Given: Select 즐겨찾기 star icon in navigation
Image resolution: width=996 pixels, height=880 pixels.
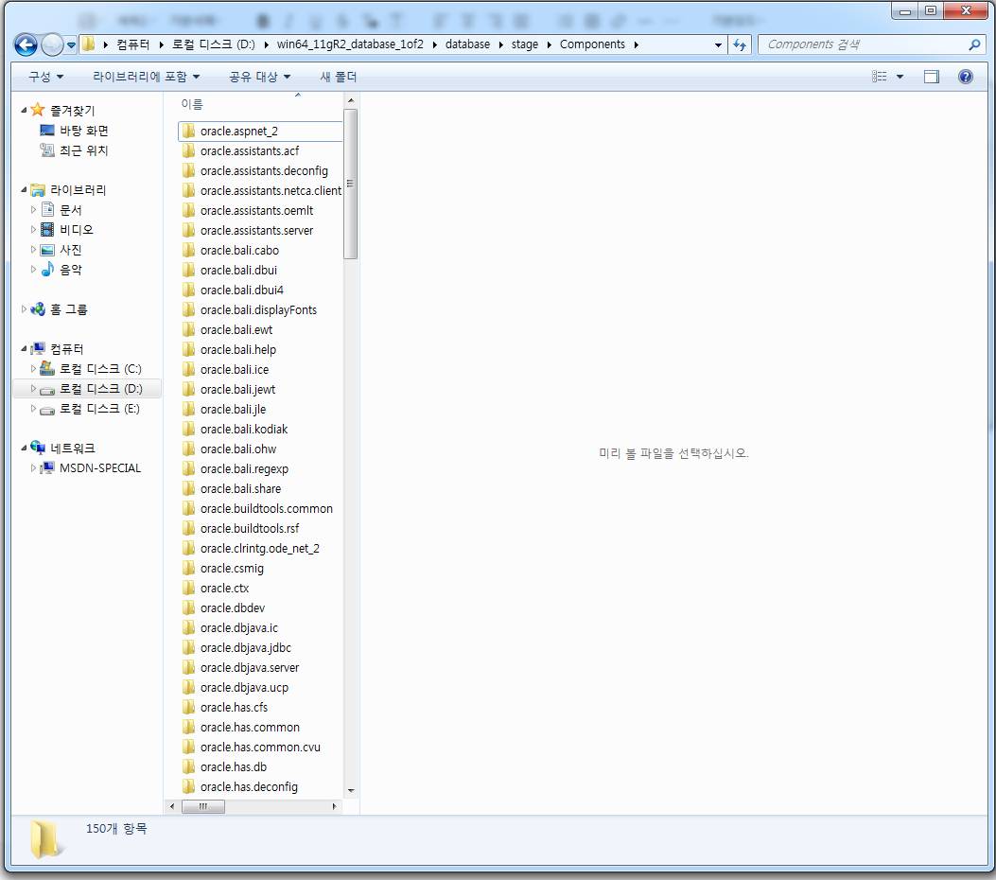Looking at the screenshot, I should (38, 110).
